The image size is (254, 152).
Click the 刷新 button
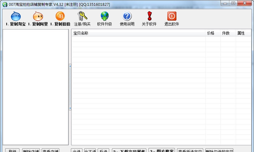[x=12, y=150]
